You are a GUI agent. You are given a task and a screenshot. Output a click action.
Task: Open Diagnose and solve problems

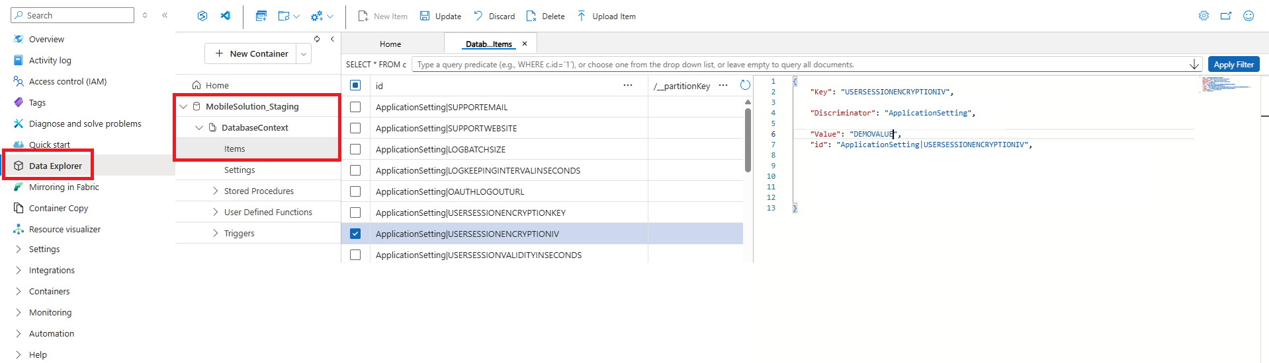pyautogui.click(x=85, y=123)
